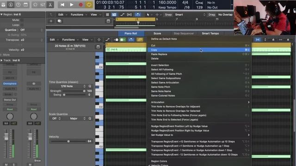Expand the Track Inst 6 inspector section
The image size is (296, 166).
1,60
